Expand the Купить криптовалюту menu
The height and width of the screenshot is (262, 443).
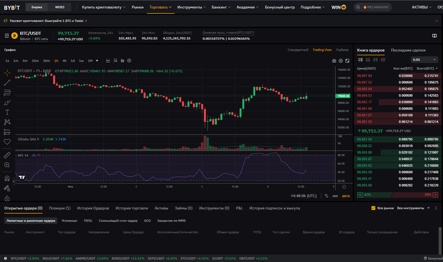pyautogui.click(x=104, y=7)
